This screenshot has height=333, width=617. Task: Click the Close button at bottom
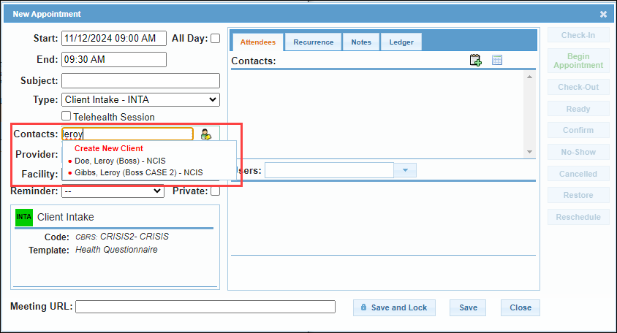click(x=521, y=307)
